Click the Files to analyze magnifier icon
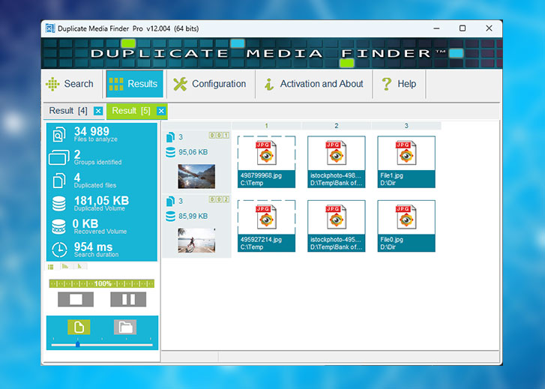The image size is (545, 389). click(x=59, y=134)
